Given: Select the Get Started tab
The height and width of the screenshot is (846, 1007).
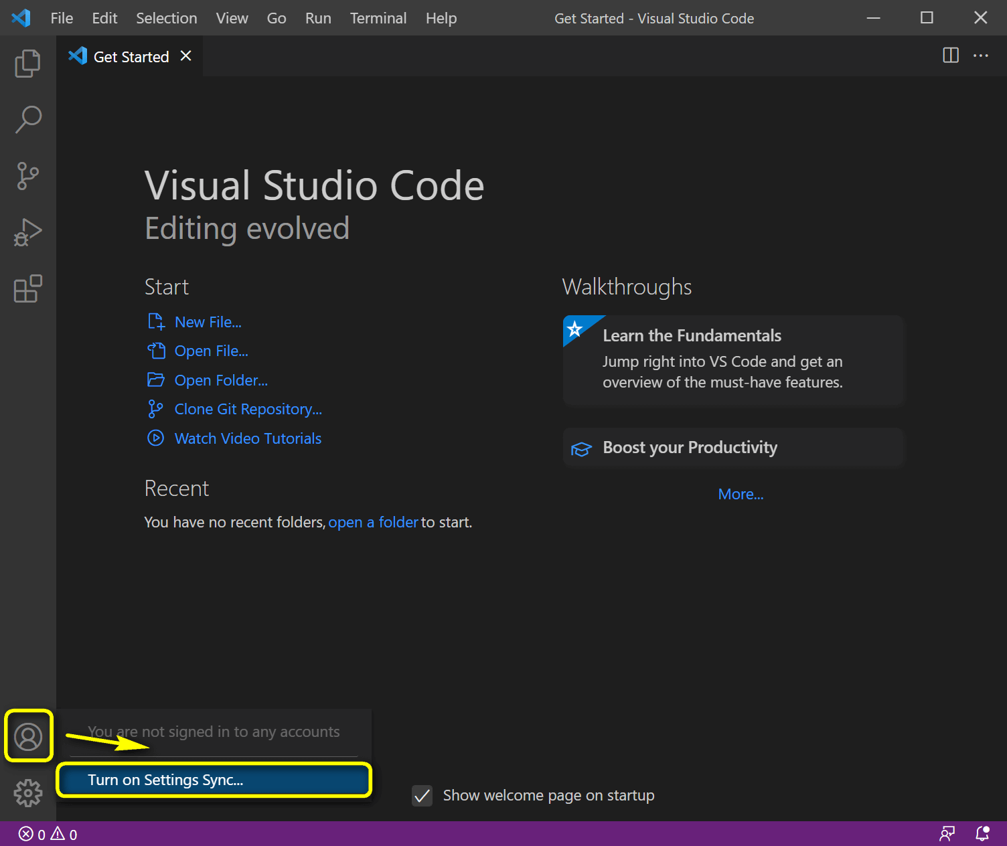Looking at the screenshot, I should coord(130,56).
